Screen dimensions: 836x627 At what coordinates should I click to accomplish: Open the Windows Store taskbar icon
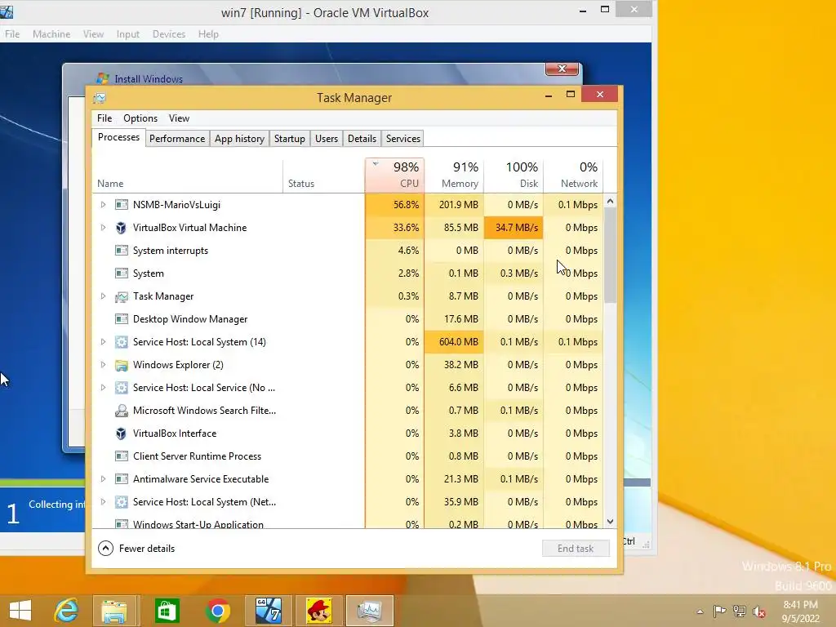pos(167,611)
